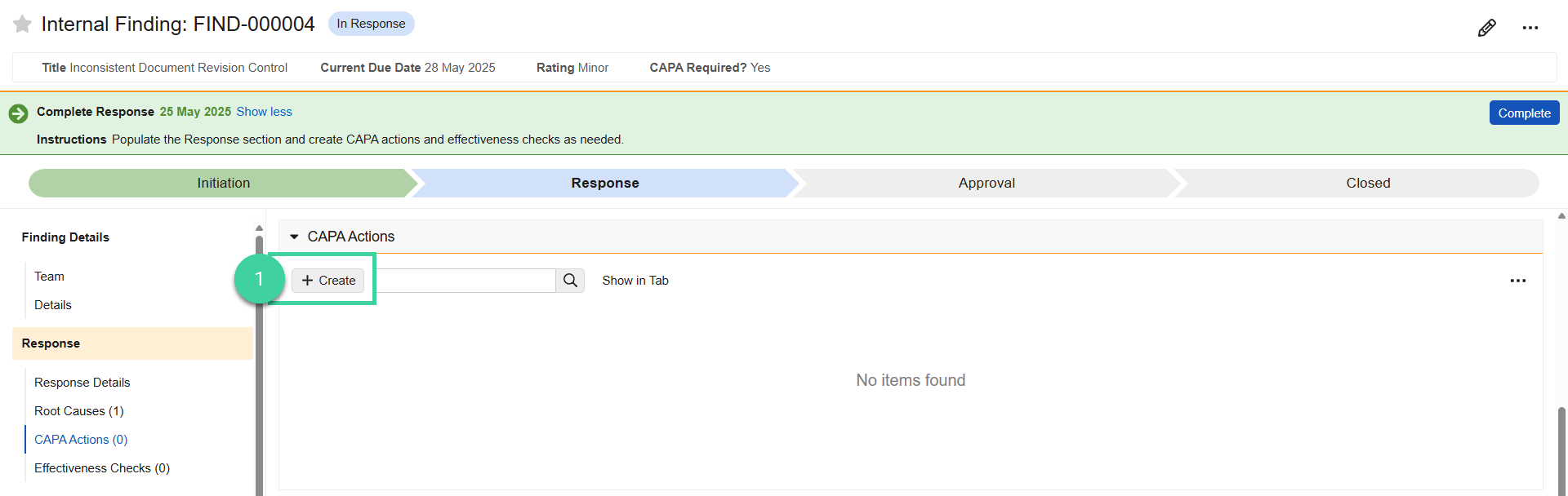Open Root Causes (1) in sidebar
This screenshot has height=496, width=1568.
pos(79,411)
